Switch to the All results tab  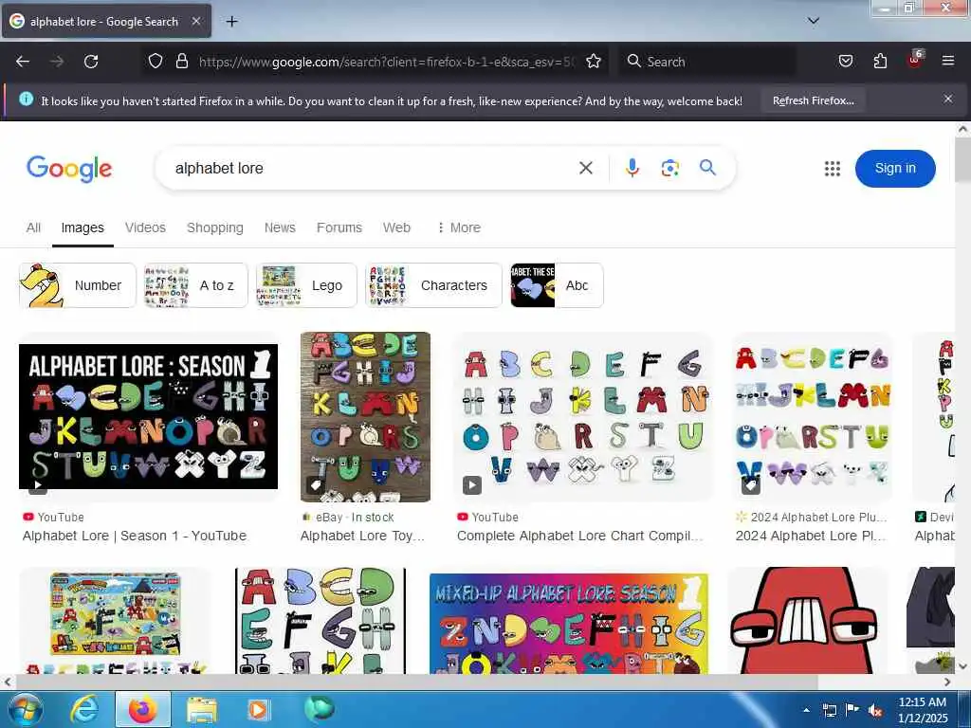pyautogui.click(x=33, y=227)
